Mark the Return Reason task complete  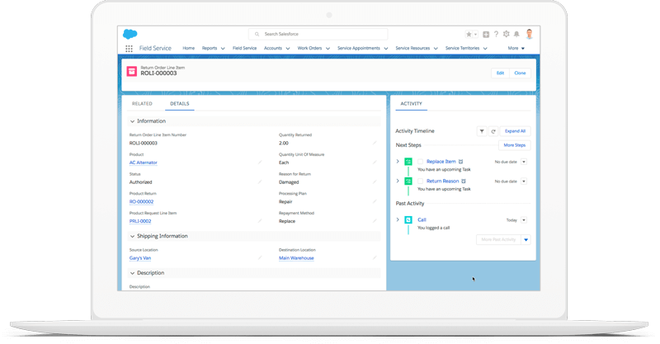[420, 181]
